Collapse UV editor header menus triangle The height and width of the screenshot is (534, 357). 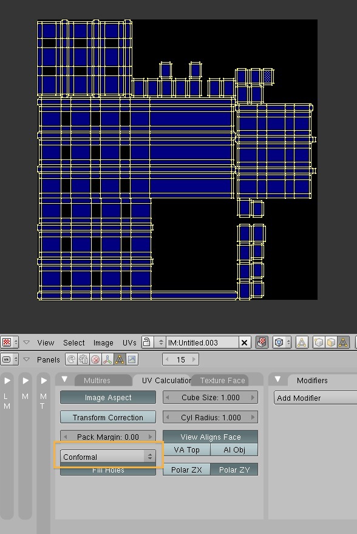tap(26, 342)
